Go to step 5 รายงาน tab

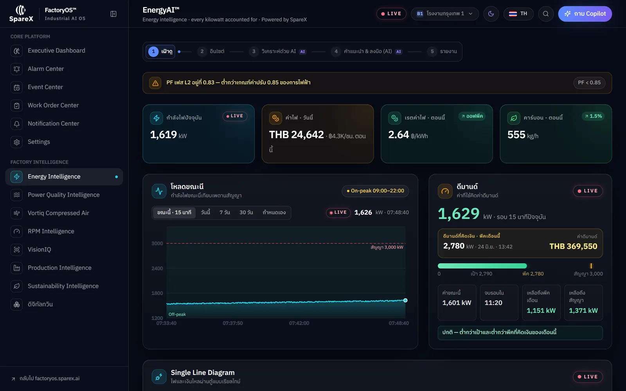pos(443,52)
